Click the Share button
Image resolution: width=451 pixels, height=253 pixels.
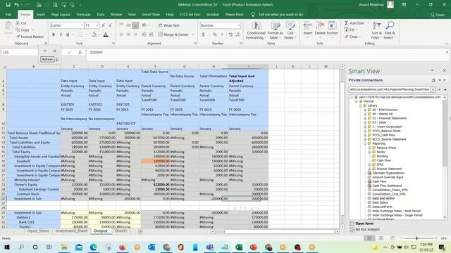click(437, 15)
